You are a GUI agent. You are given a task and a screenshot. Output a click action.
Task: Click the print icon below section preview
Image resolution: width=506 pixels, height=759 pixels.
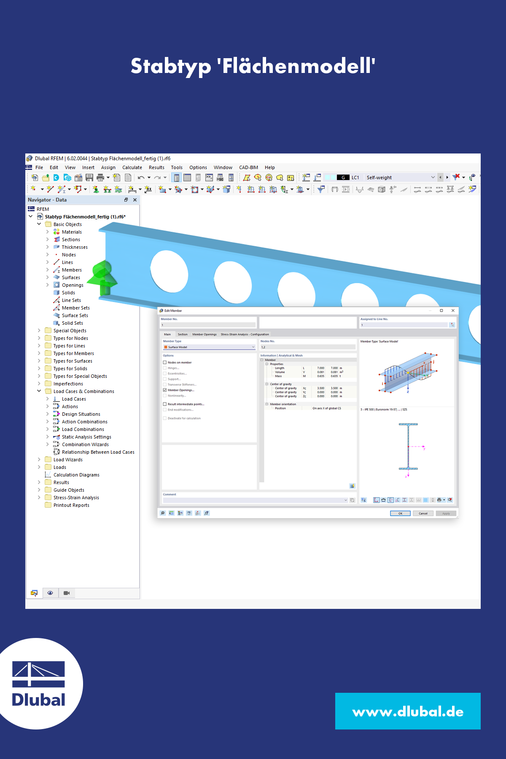click(439, 500)
